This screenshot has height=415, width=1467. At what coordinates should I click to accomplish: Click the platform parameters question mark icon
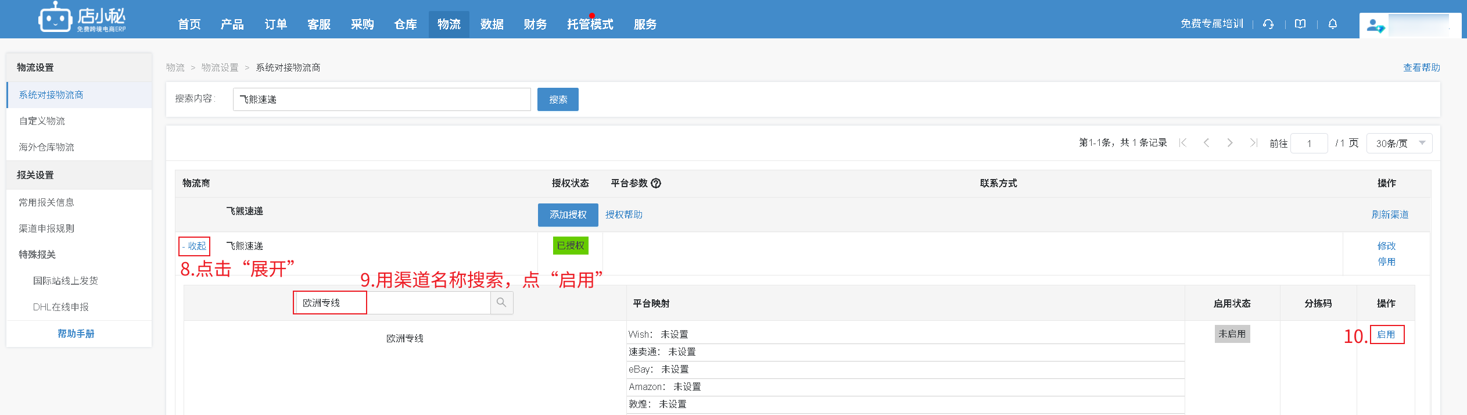(656, 183)
